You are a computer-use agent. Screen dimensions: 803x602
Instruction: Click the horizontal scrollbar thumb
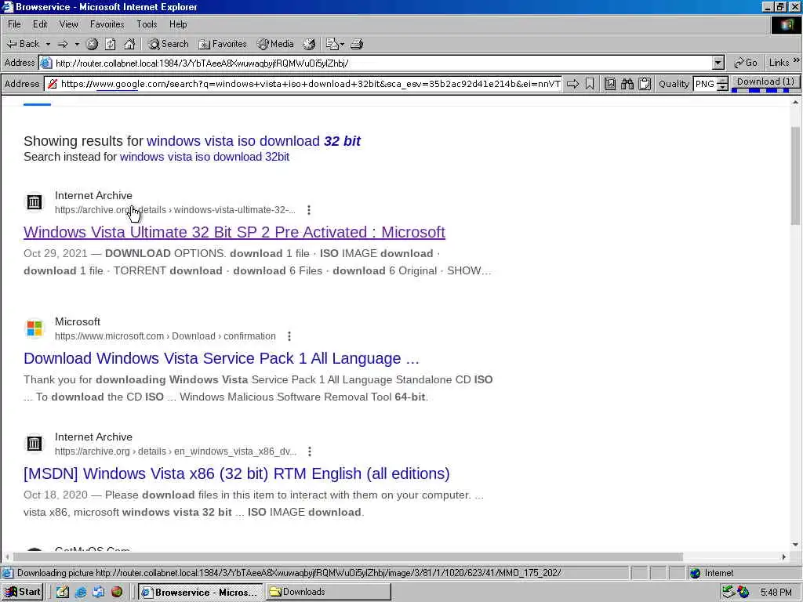(347, 557)
